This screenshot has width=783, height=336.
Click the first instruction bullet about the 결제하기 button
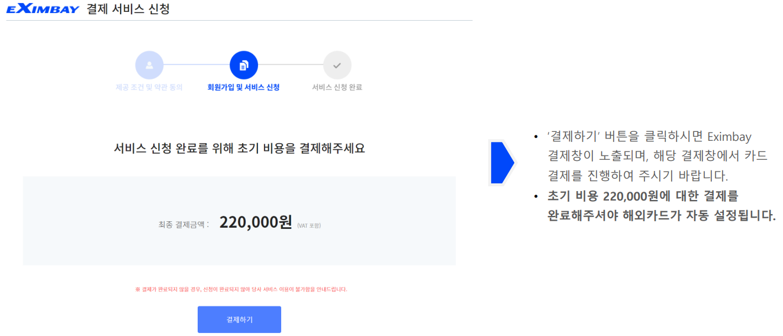point(651,156)
